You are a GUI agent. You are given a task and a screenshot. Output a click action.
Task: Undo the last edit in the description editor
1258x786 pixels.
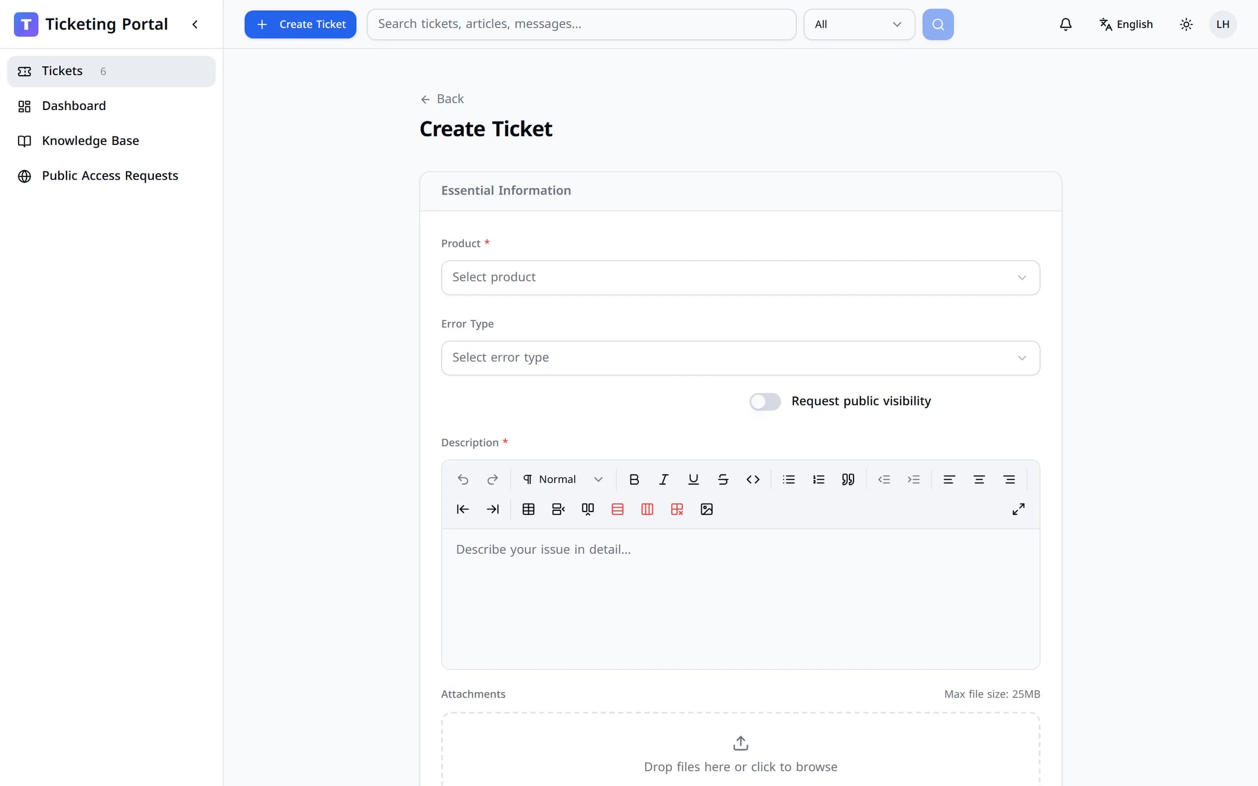[462, 479]
